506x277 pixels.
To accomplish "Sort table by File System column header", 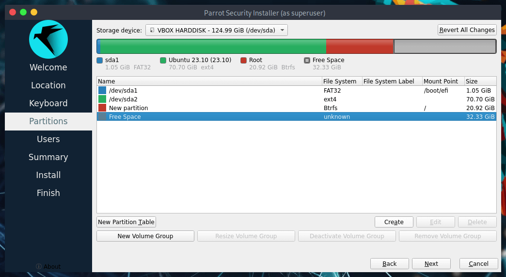I will [x=341, y=81].
